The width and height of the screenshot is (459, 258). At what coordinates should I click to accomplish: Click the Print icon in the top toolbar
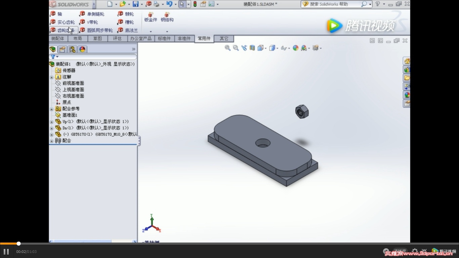coord(156,4)
